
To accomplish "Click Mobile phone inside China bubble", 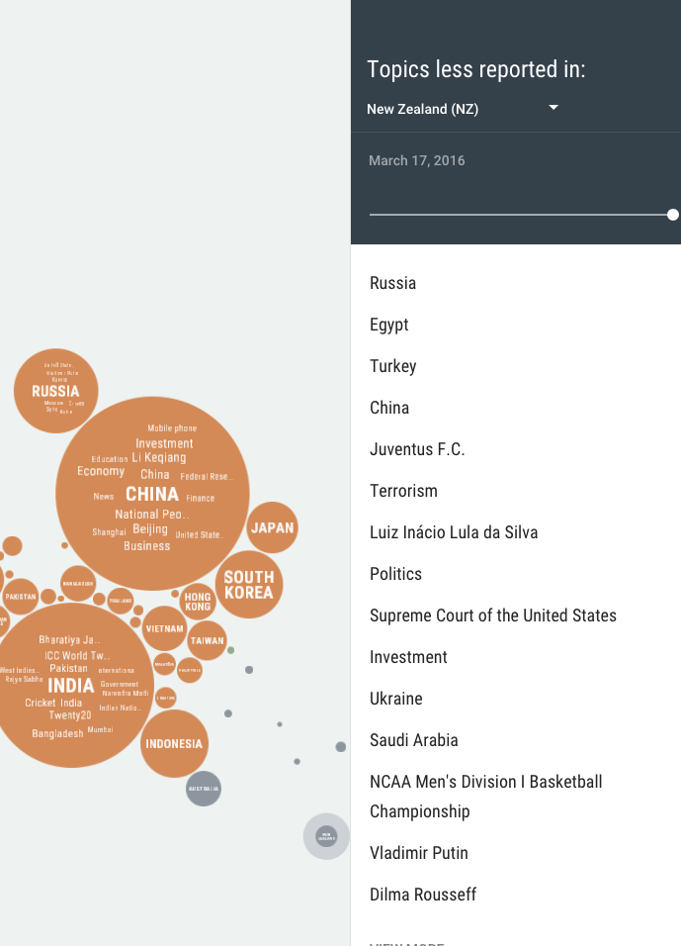I will 172,428.
